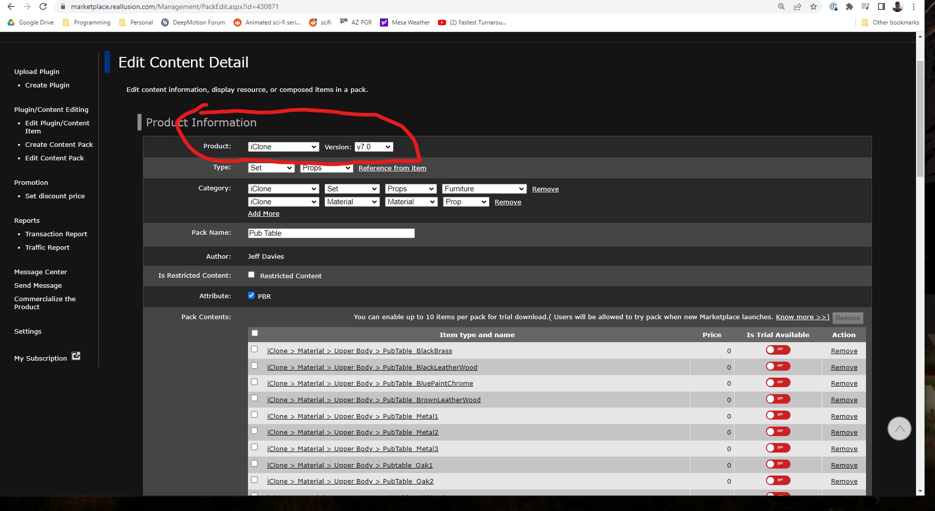Enable trial toggle for PubTable_Metal1

778,415
